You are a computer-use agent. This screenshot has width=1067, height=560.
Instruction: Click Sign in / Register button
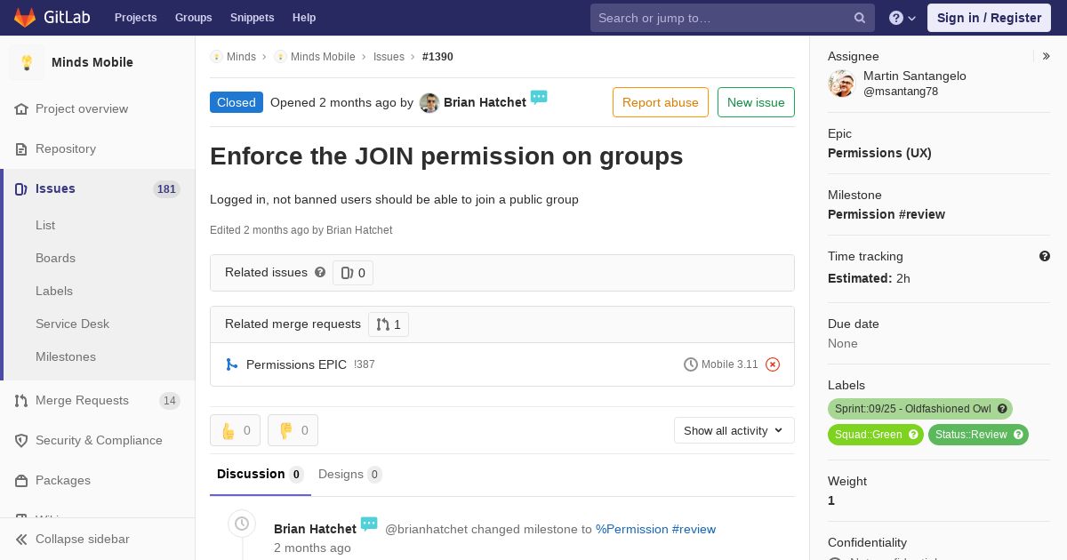tap(989, 18)
